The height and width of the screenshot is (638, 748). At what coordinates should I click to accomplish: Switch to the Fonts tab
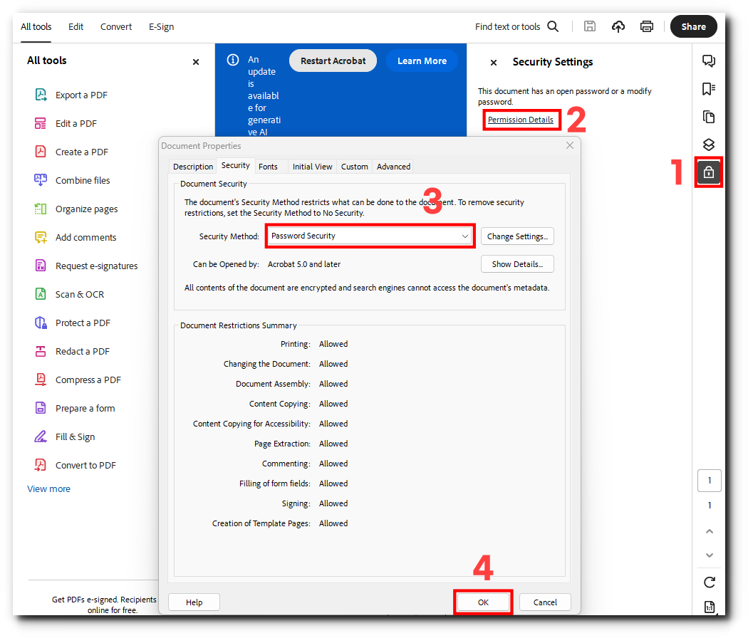(268, 167)
